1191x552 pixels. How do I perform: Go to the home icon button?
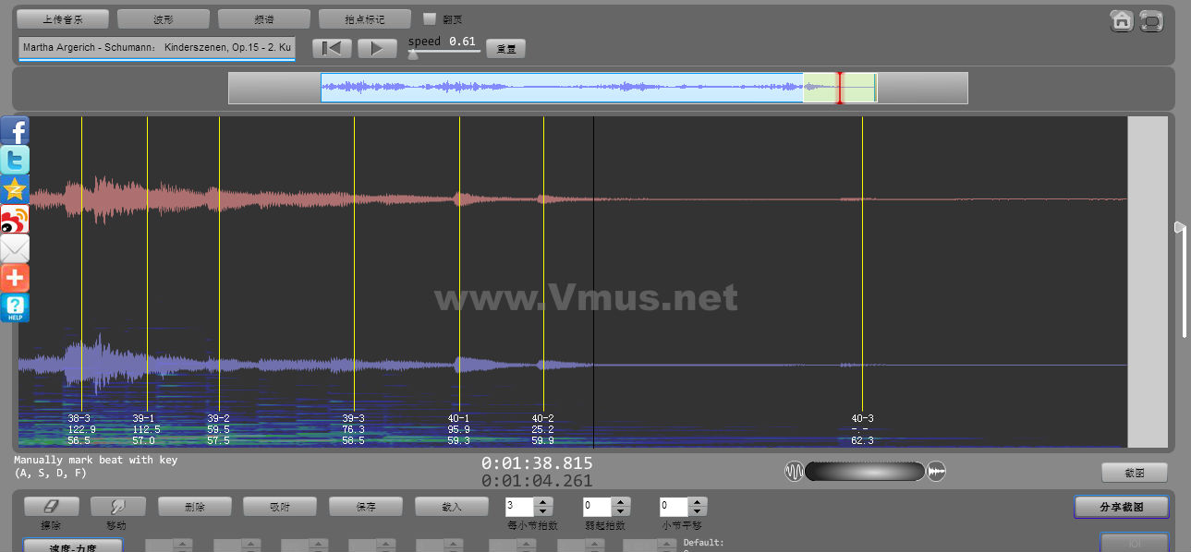[1122, 20]
